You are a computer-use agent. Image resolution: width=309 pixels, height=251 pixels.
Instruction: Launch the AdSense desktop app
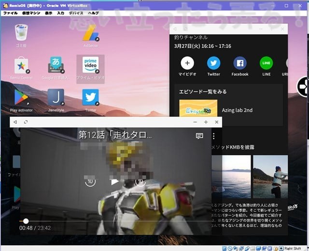pos(90,33)
